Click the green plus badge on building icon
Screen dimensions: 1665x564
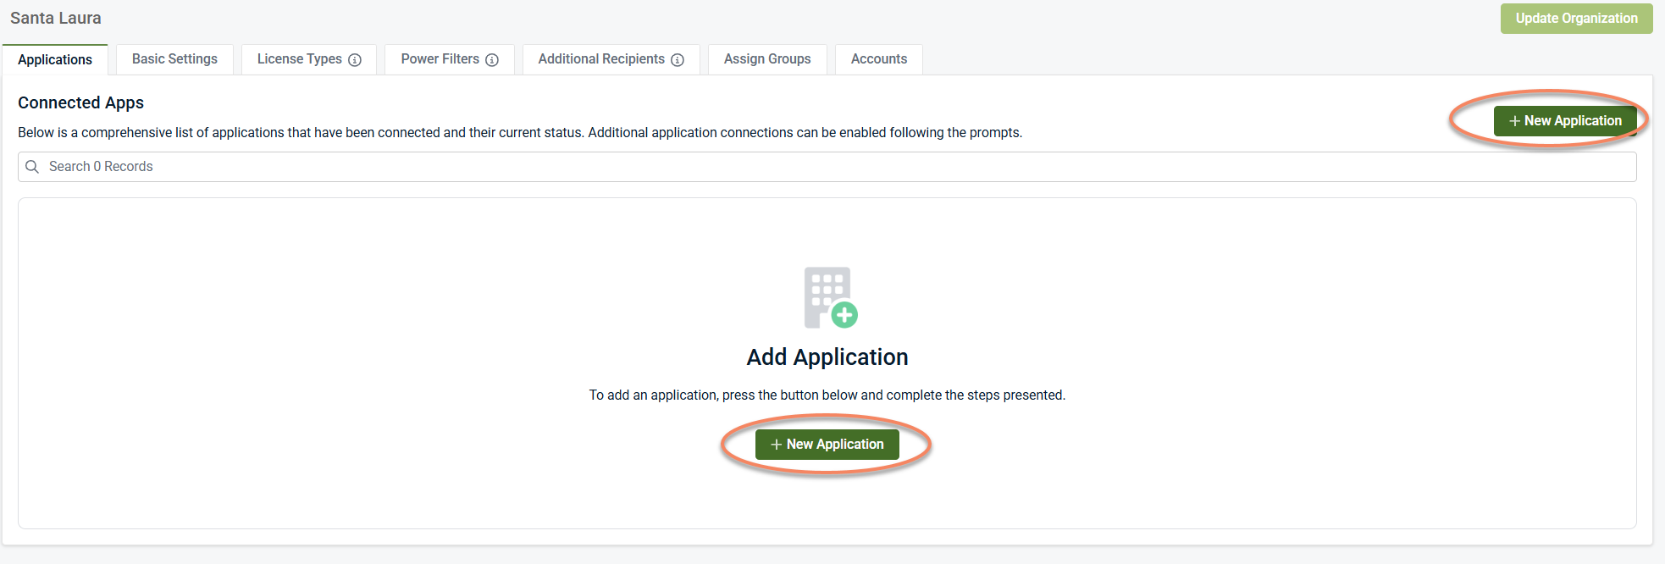coord(844,315)
